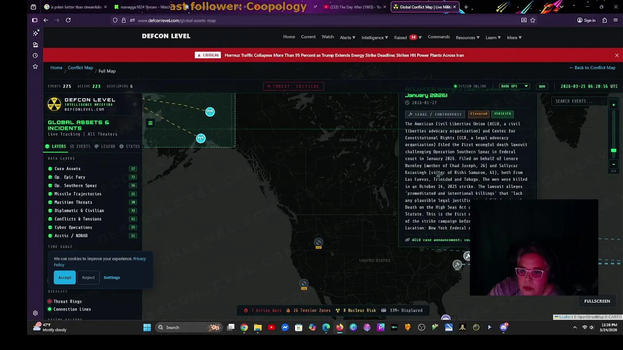The width and height of the screenshot is (623, 350).
Task: Open new browser tab plus icon
Action: pos(466,7)
